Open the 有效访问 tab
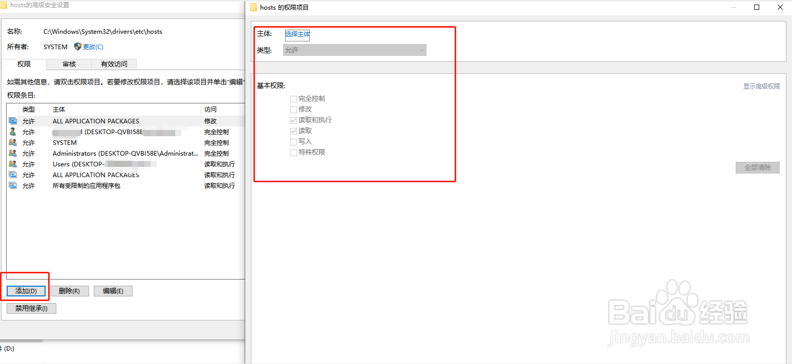Screen dimensions: 792x364 114,64
